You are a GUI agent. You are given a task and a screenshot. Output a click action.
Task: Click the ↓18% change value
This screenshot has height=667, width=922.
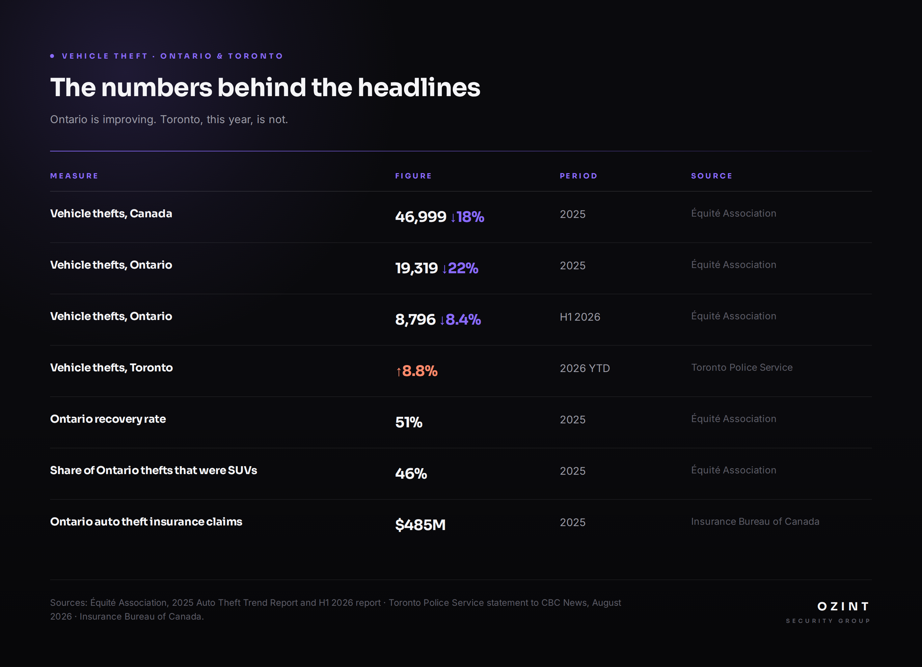(467, 217)
